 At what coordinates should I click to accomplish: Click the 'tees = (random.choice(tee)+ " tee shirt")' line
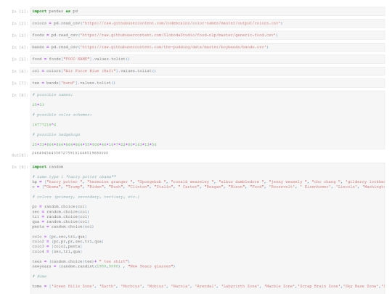click(x=81, y=261)
